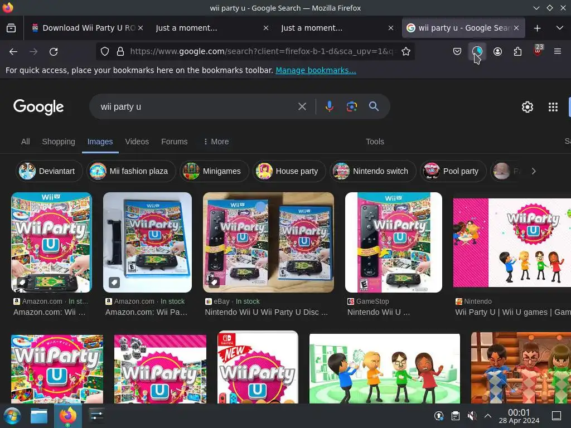Close the second 'Just a moment...' tab

tap(391, 28)
